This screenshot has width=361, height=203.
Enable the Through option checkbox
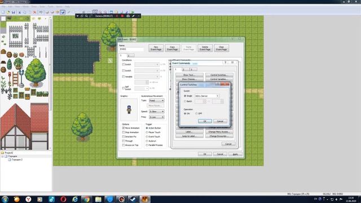(124, 141)
